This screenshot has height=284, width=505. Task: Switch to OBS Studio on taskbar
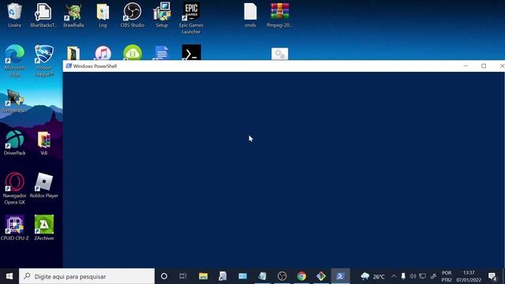pos(282,276)
